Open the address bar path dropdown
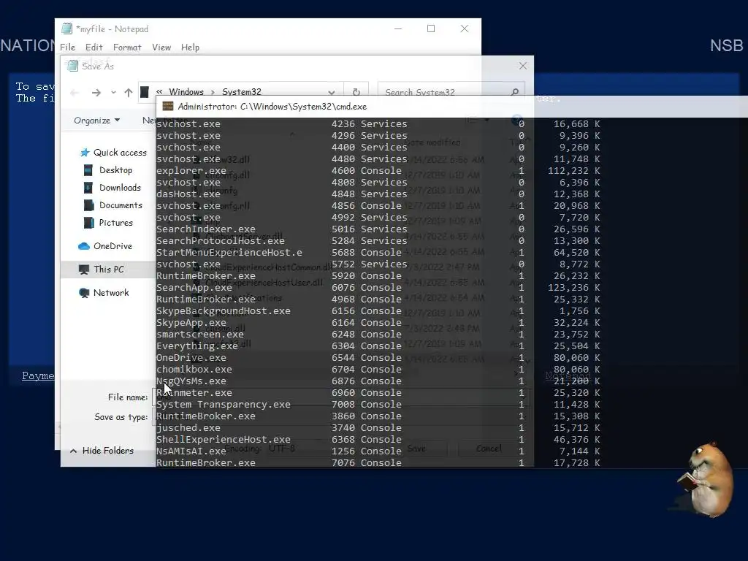Image resolution: width=748 pixels, height=561 pixels. [331, 93]
